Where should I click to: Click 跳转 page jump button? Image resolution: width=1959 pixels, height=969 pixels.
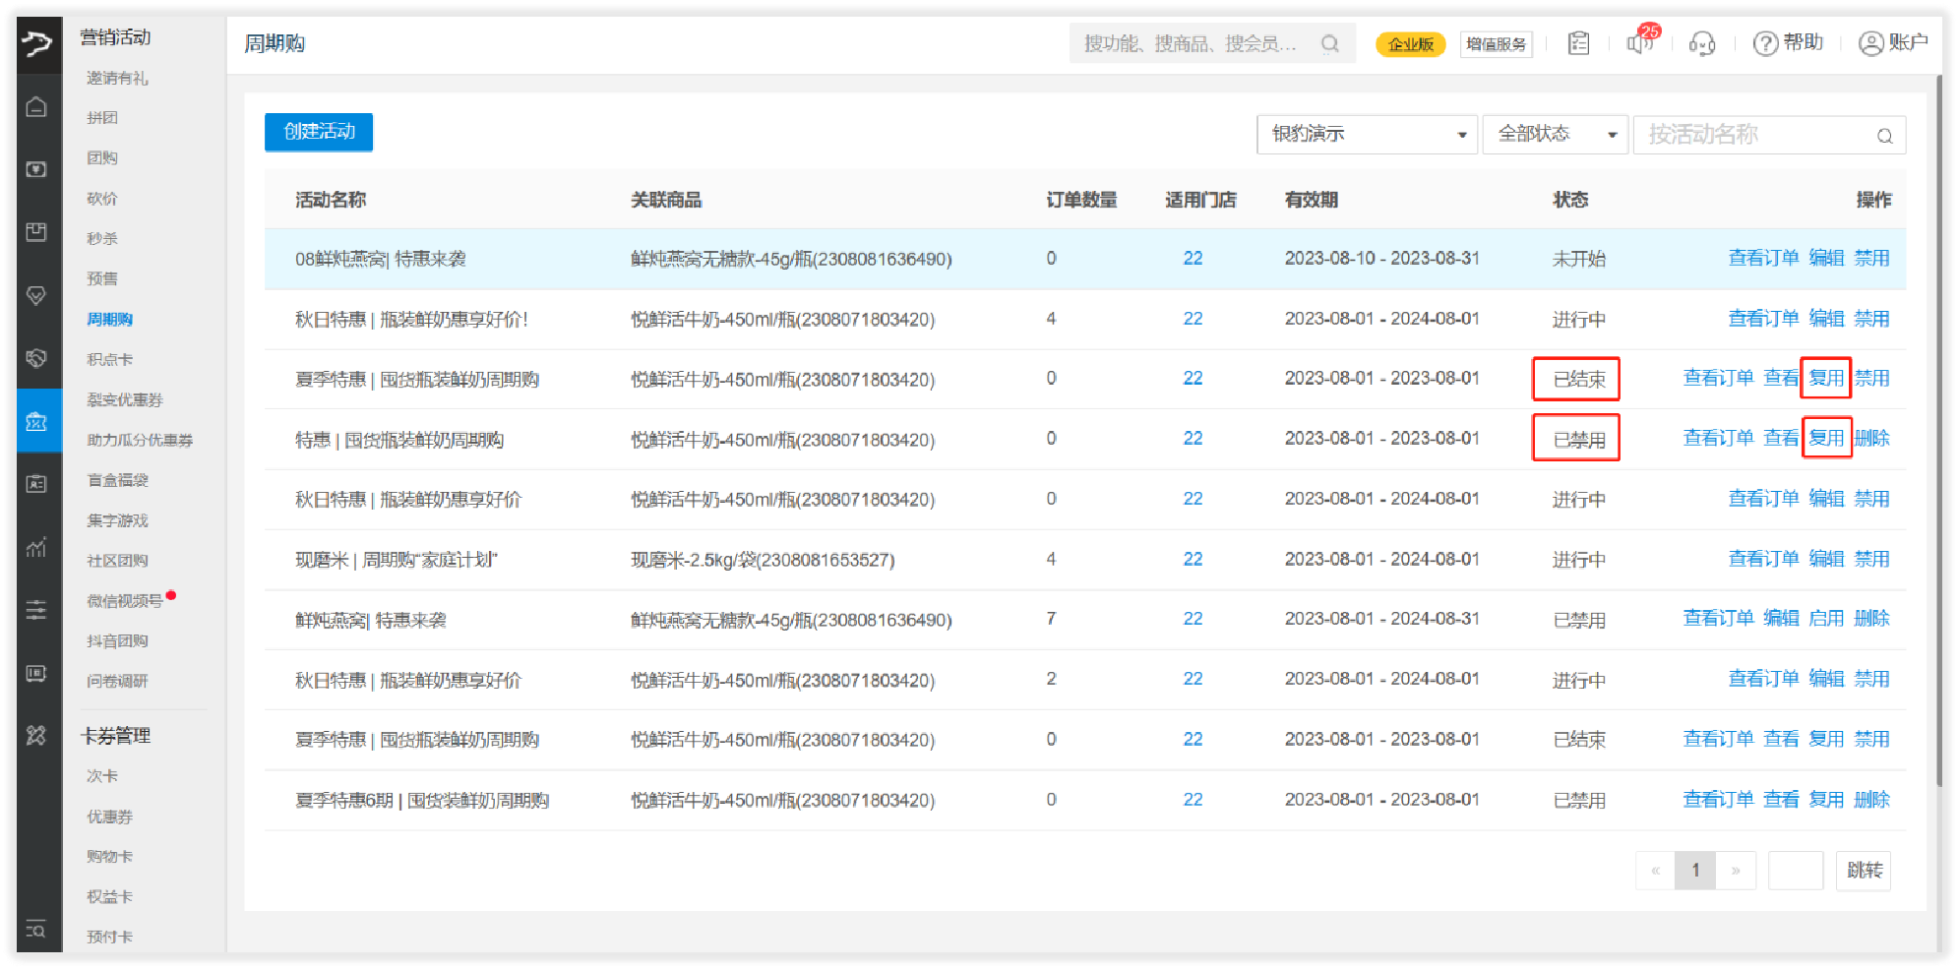1863,871
